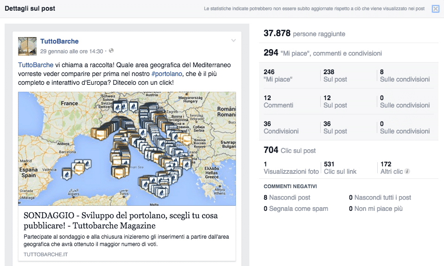Click the 36 Condivisioni count
The width and height of the screenshot is (444, 266).
pyautogui.click(x=281, y=127)
